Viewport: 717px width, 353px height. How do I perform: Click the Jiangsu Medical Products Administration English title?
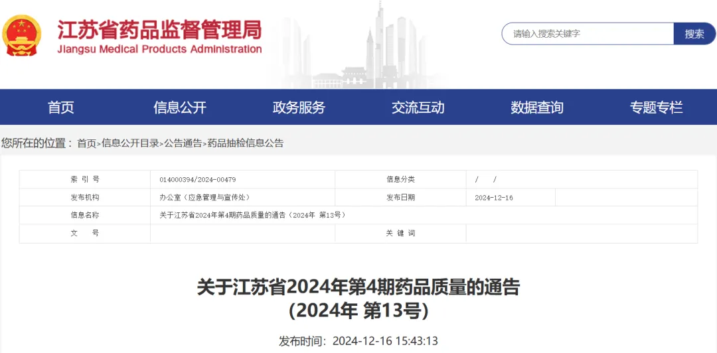(x=159, y=49)
